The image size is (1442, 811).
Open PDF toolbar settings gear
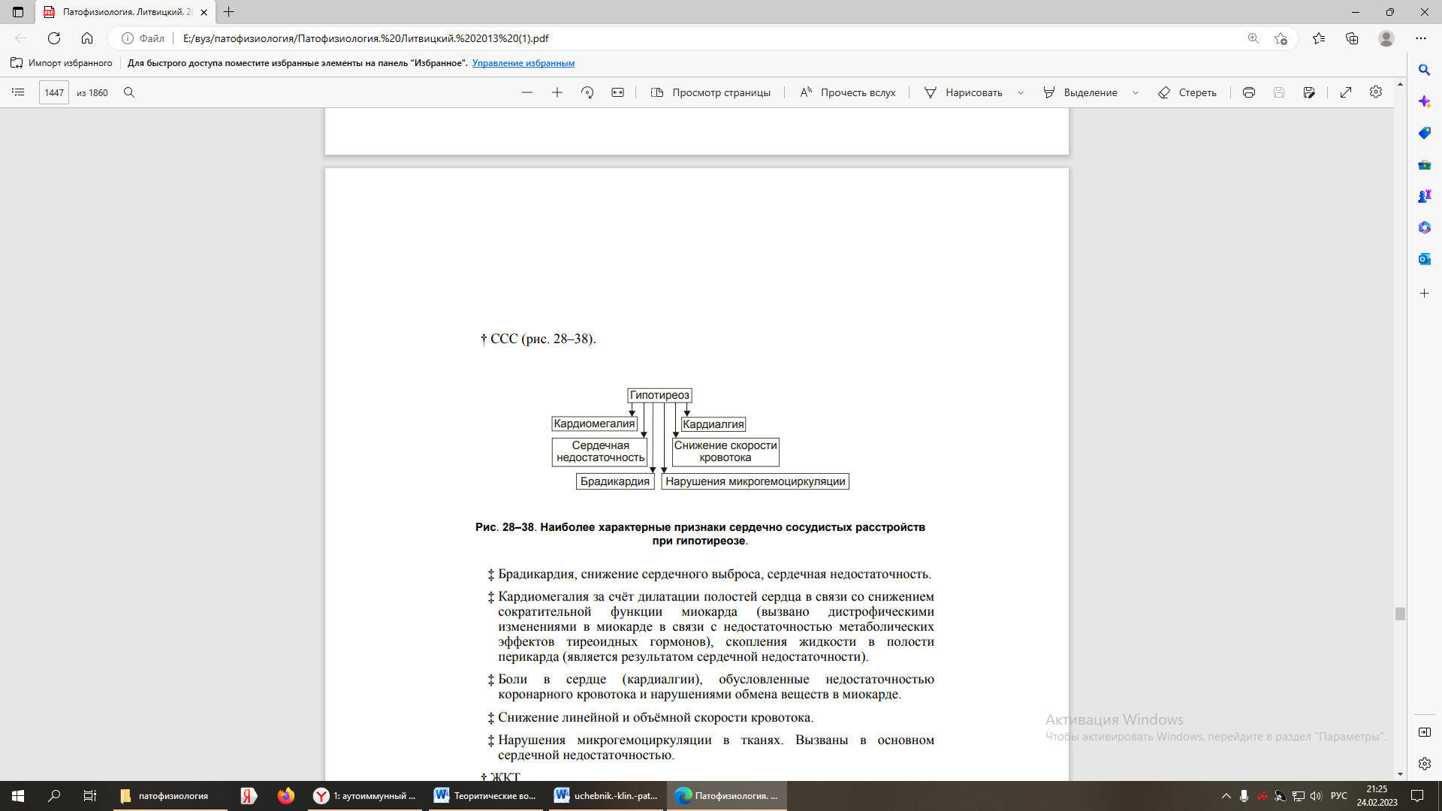(x=1376, y=92)
